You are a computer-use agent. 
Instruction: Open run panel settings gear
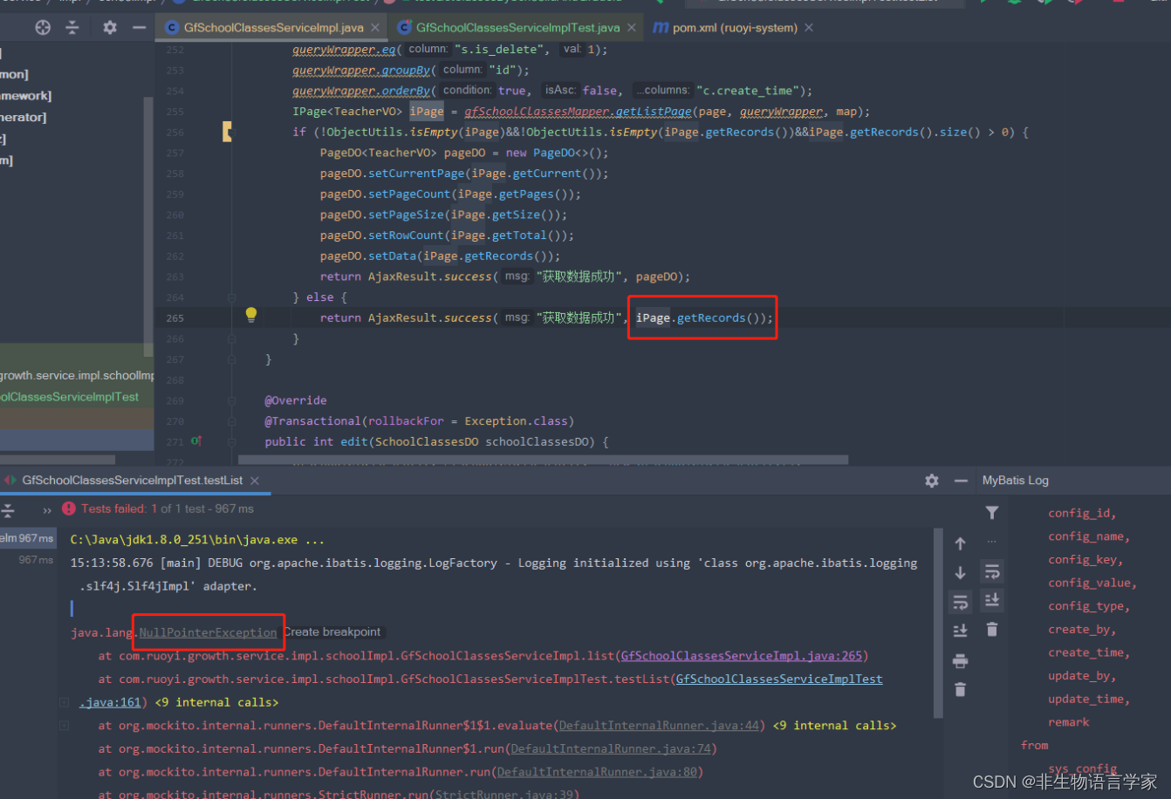tap(932, 481)
